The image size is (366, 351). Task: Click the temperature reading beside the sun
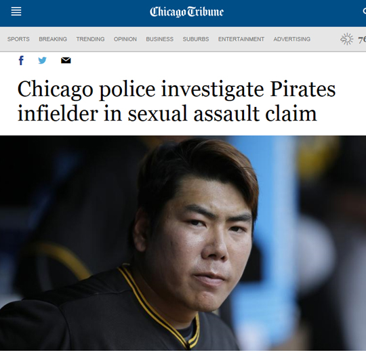coord(362,40)
